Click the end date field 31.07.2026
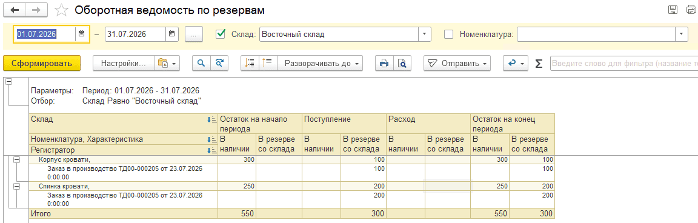Screen dimensions: 698x223 pos(135,34)
